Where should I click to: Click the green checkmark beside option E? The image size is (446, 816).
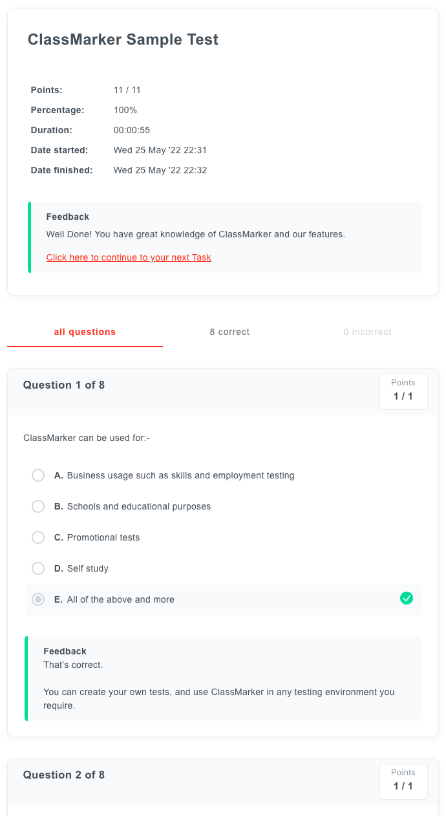coord(407,599)
